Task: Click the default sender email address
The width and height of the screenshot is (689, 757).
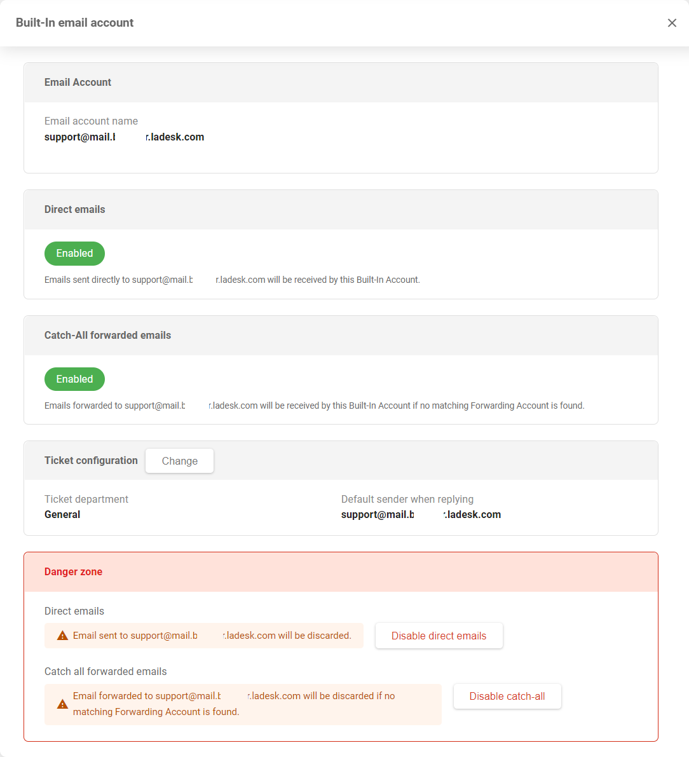Action: 420,515
